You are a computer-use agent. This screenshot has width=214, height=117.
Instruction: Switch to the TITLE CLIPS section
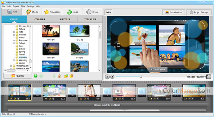click(x=90, y=19)
